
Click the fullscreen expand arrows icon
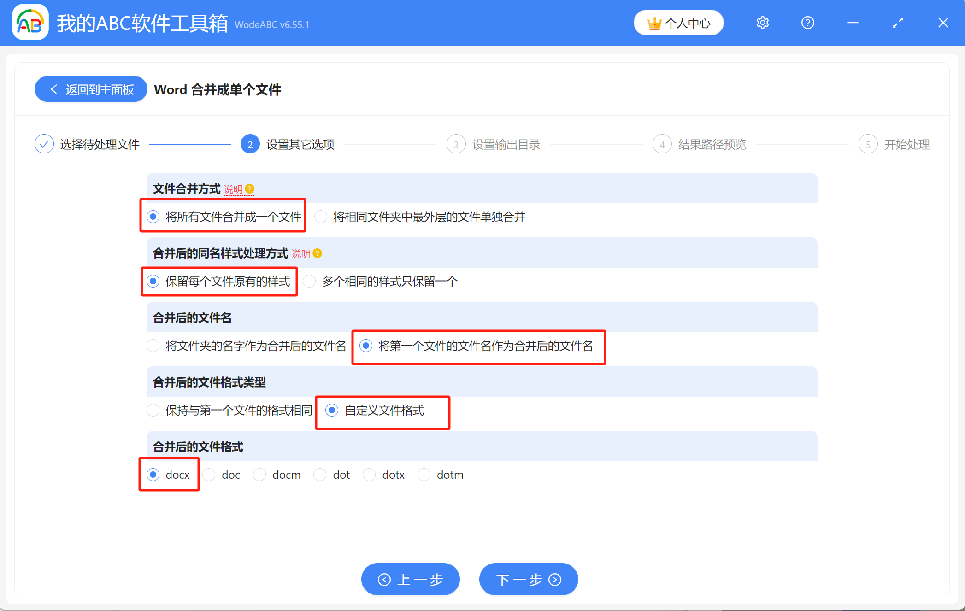[x=898, y=23]
